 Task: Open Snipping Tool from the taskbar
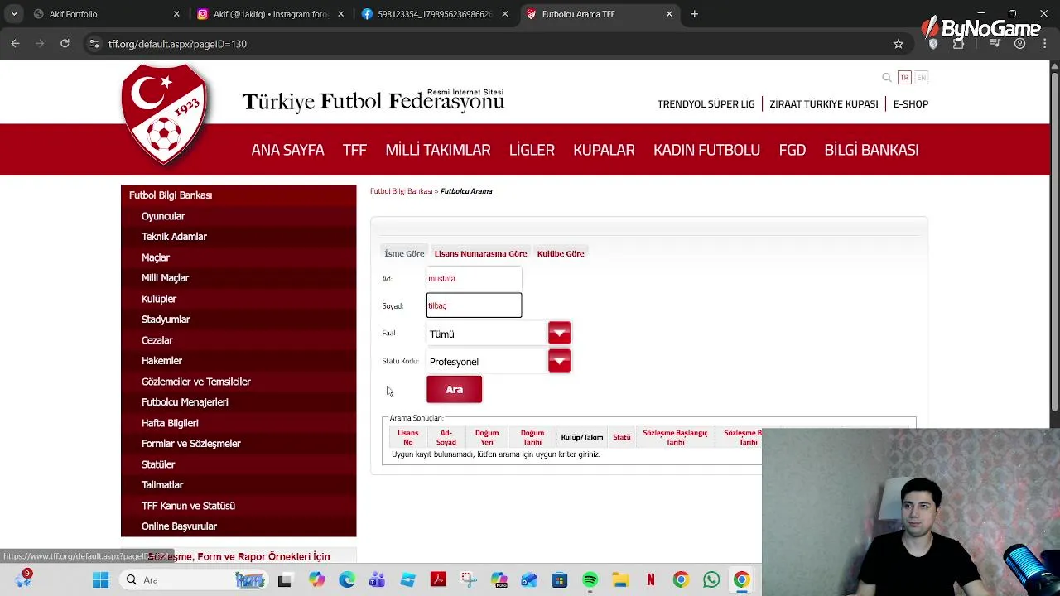click(x=469, y=580)
